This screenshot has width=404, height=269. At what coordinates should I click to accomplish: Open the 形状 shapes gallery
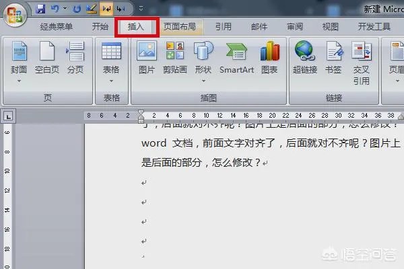point(203,58)
